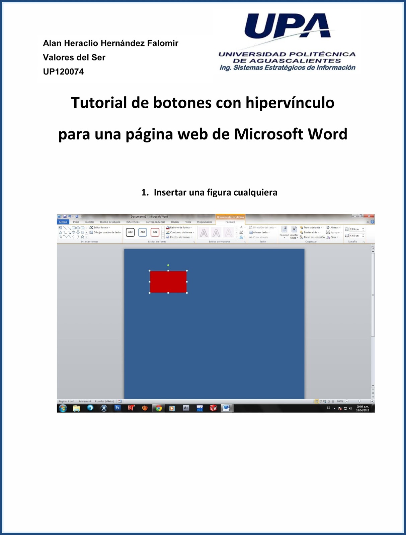Switch to the Insertar tab
The image size is (406, 535).
pyautogui.click(x=90, y=222)
